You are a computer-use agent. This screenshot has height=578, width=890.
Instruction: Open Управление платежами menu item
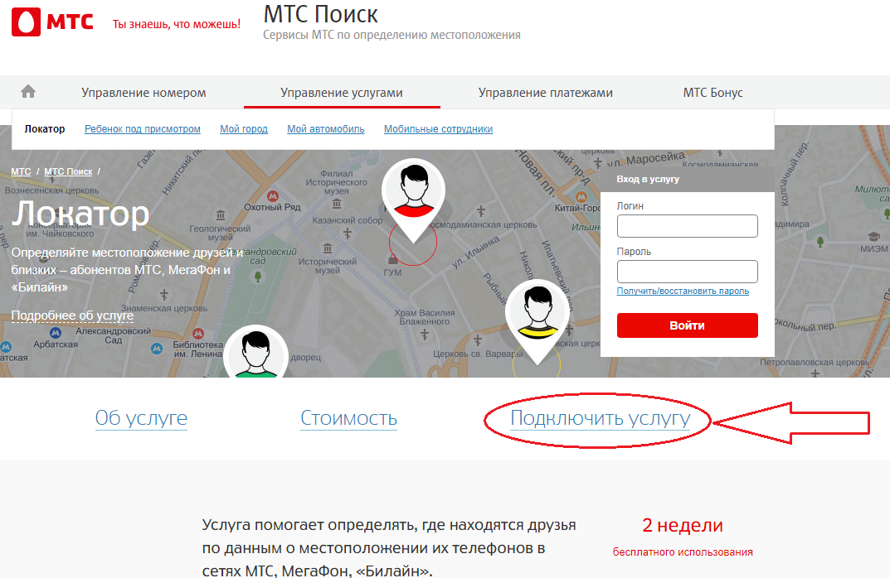pyautogui.click(x=546, y=93)
